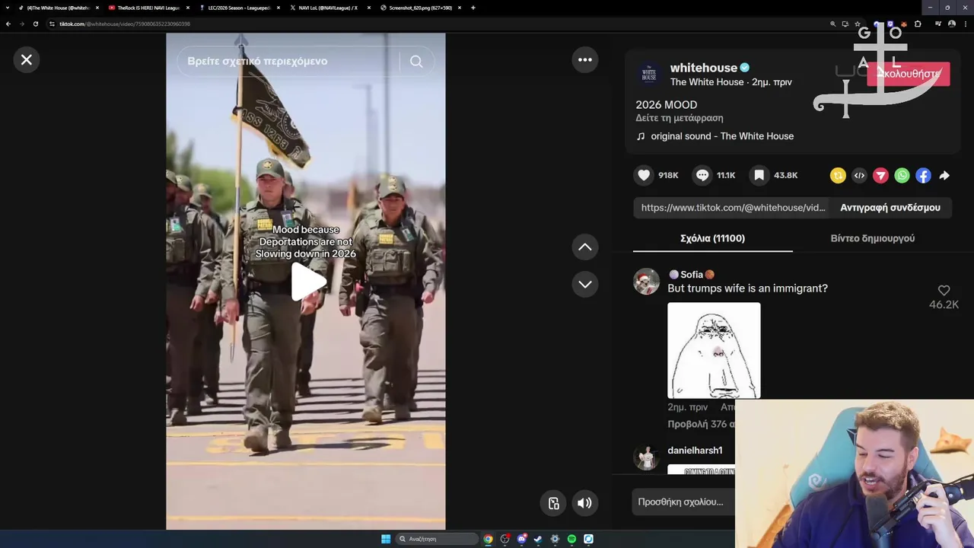Screen dimensions: 974x548
Task: Open danielharsh1's commenter avatar
Action: [x=647, y=457]
